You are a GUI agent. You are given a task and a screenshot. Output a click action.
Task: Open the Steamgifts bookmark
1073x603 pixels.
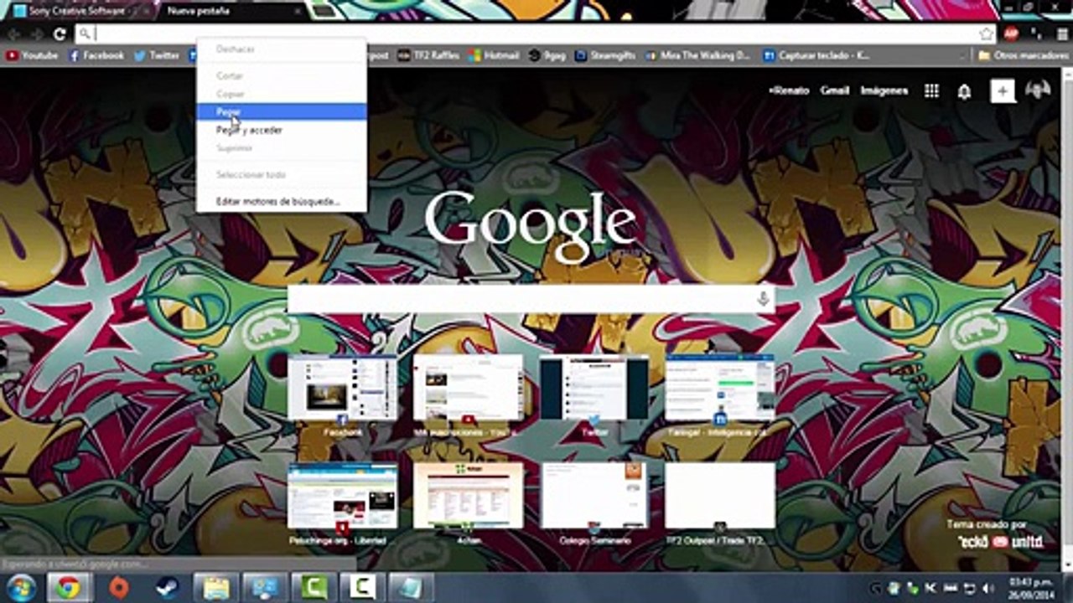point(605,55)
